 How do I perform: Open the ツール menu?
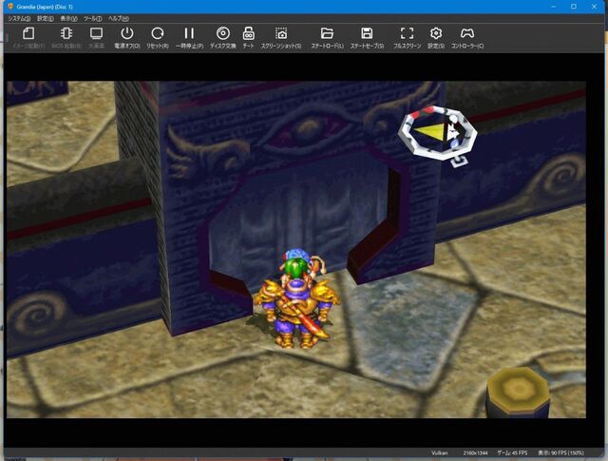tap(93, 18)
